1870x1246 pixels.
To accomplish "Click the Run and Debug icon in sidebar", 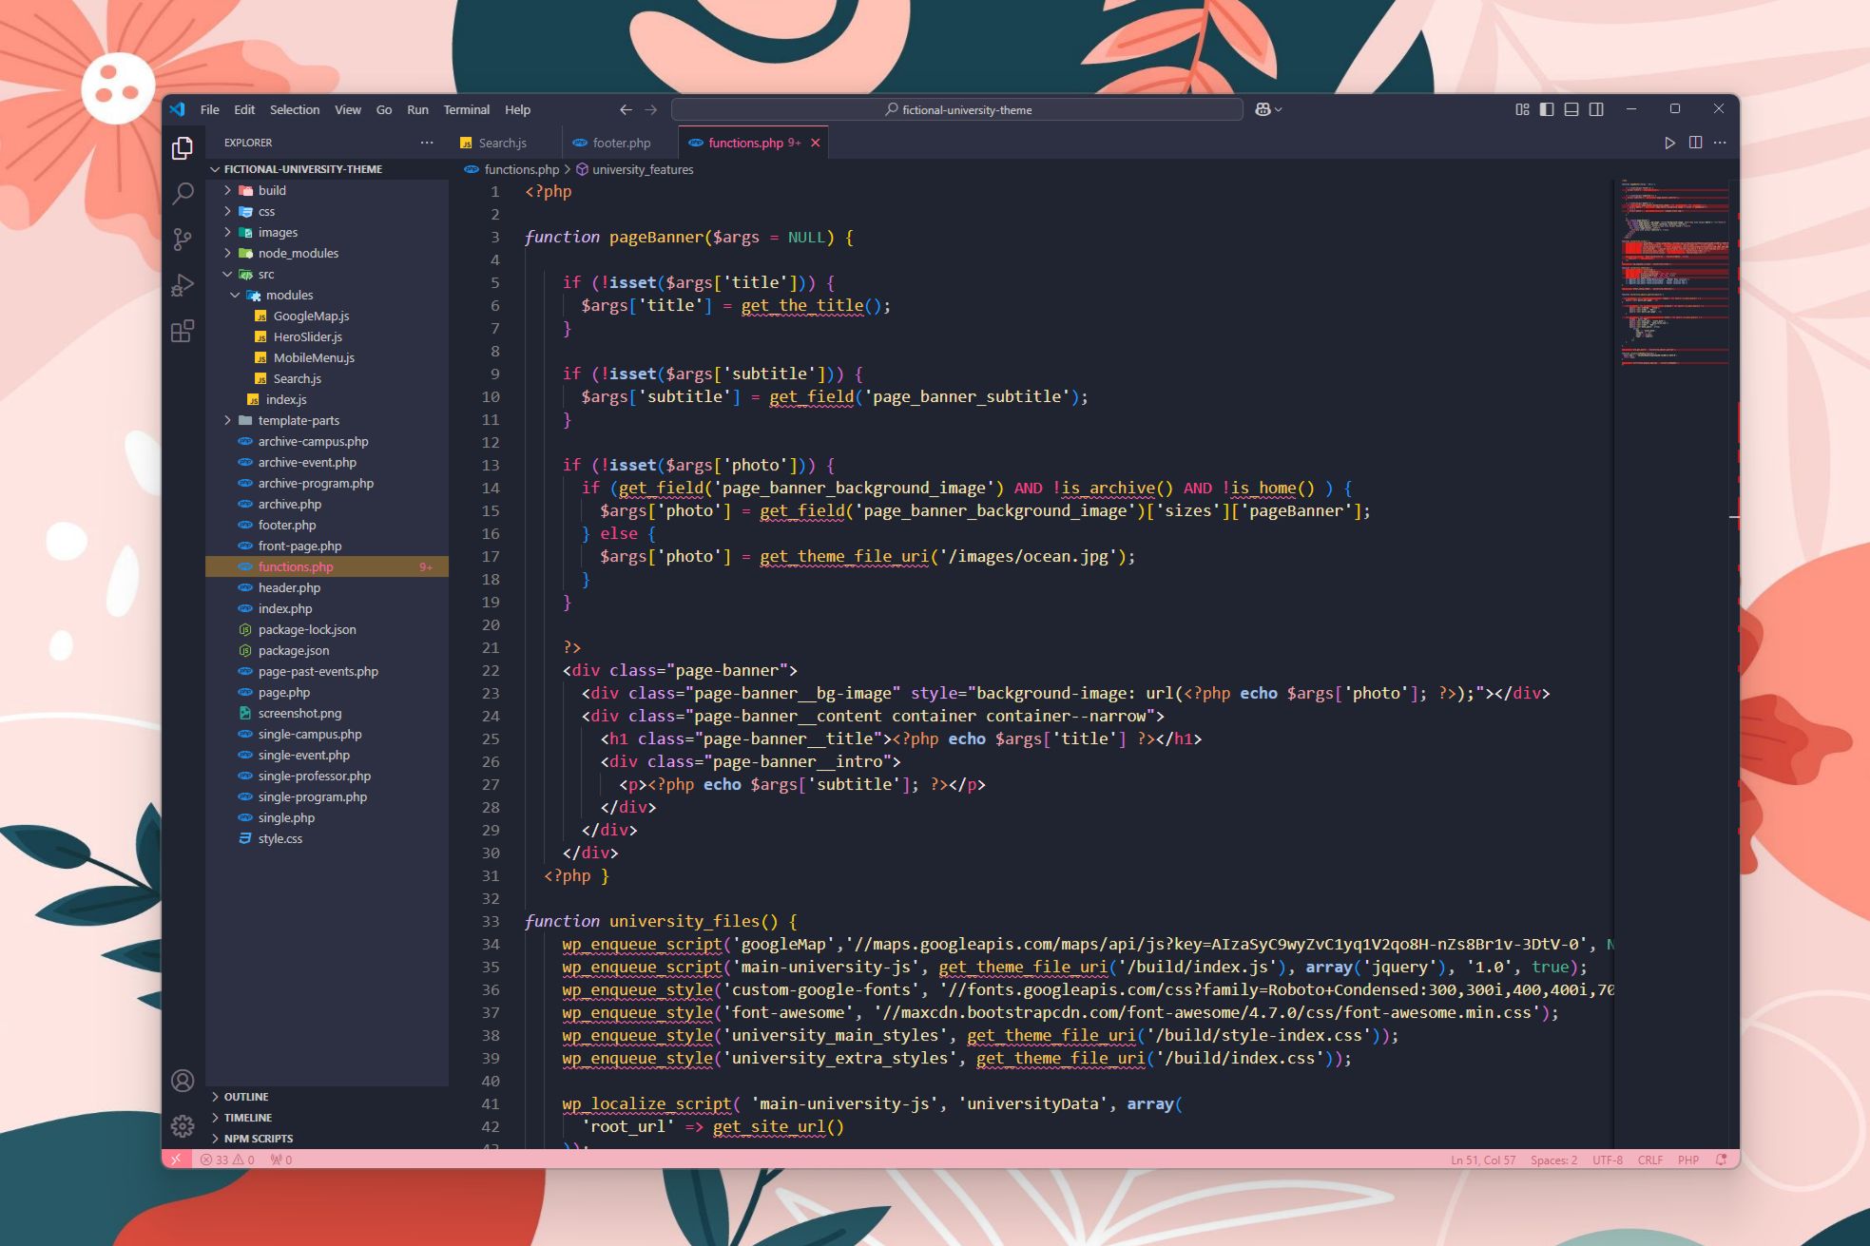I will pos(183,283).
